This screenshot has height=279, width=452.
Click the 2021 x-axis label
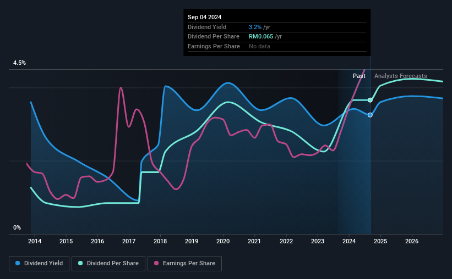tap(254, 241)
